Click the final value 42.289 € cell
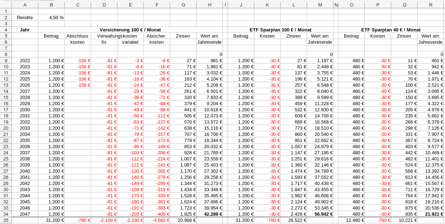Viewport: 445px width, 224px height. click(209, 214)
